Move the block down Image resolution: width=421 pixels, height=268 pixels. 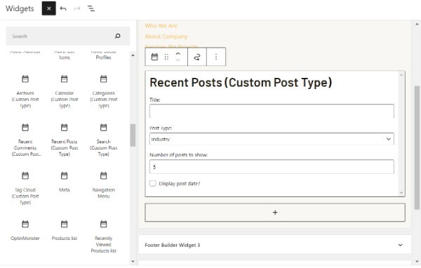[178, 60]
